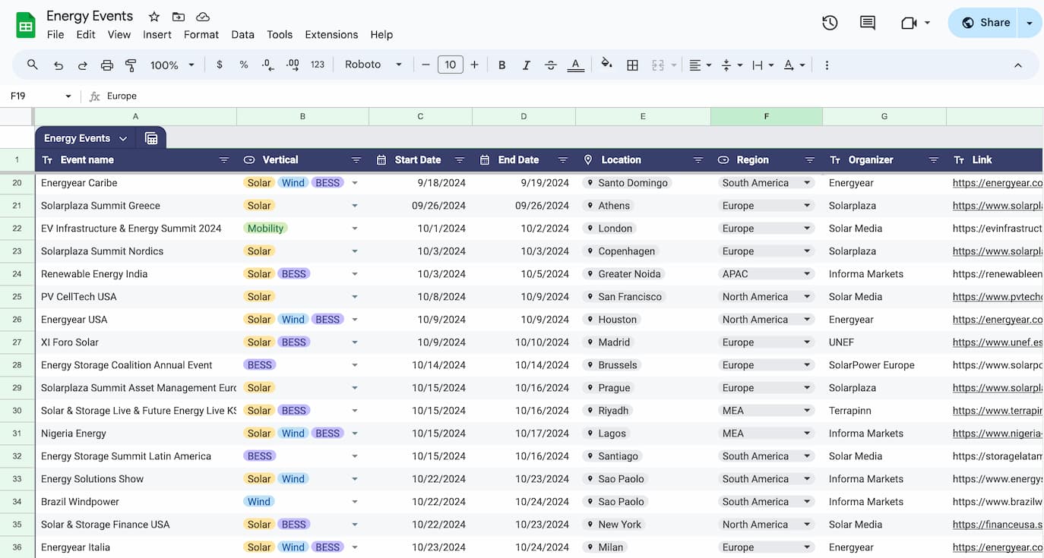
Task: Start a meeting with the camera icon
Action: (x=909, y=23)
